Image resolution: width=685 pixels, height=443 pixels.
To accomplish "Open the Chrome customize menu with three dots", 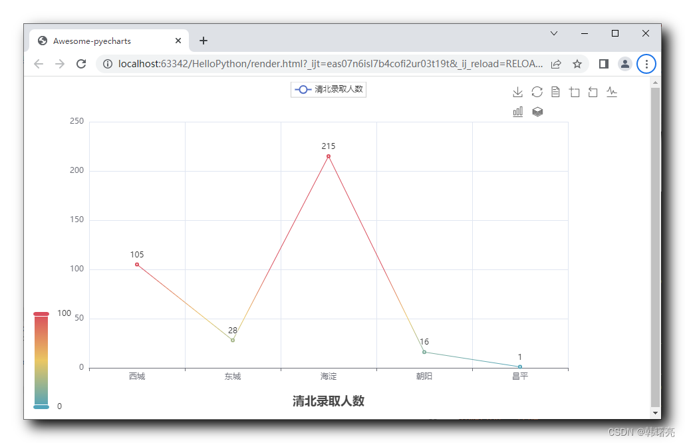I will click(x=646, y=64).
